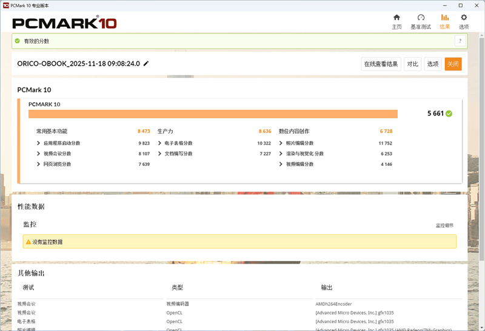Click the question mark help button
Viewport: 485px width, 331px height.
460,41
